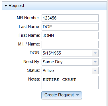The image size is (108, 106).
Task: Click the Notes text area
Action: 70,83
